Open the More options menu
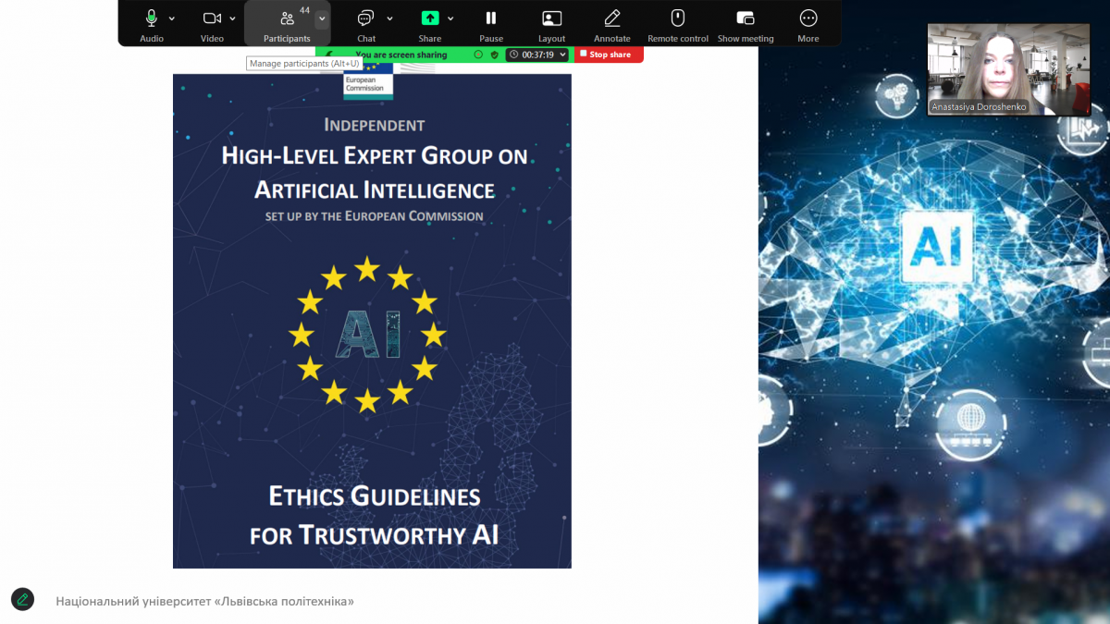1110x624 pixels. pyautogui.click(x=808, y=18)
